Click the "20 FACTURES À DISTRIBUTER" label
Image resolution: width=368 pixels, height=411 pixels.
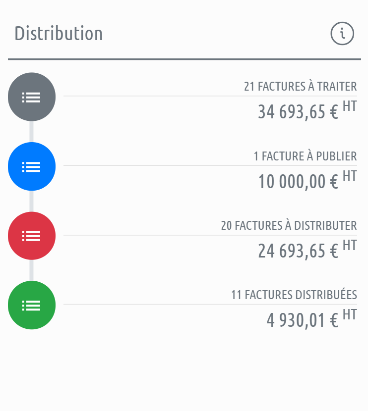click(x=289, y=225)
